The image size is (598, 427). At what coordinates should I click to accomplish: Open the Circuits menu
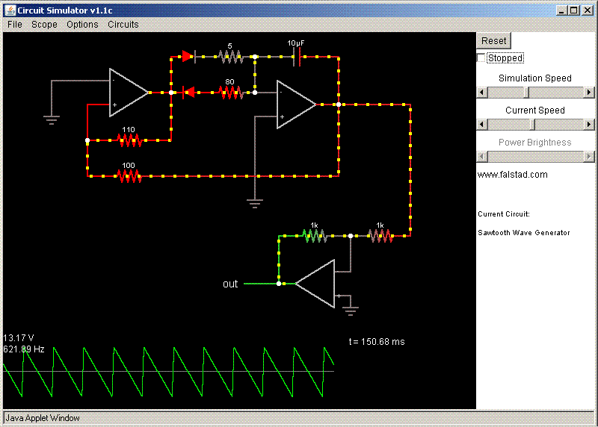pyautogui.click(x=123, y=25)
